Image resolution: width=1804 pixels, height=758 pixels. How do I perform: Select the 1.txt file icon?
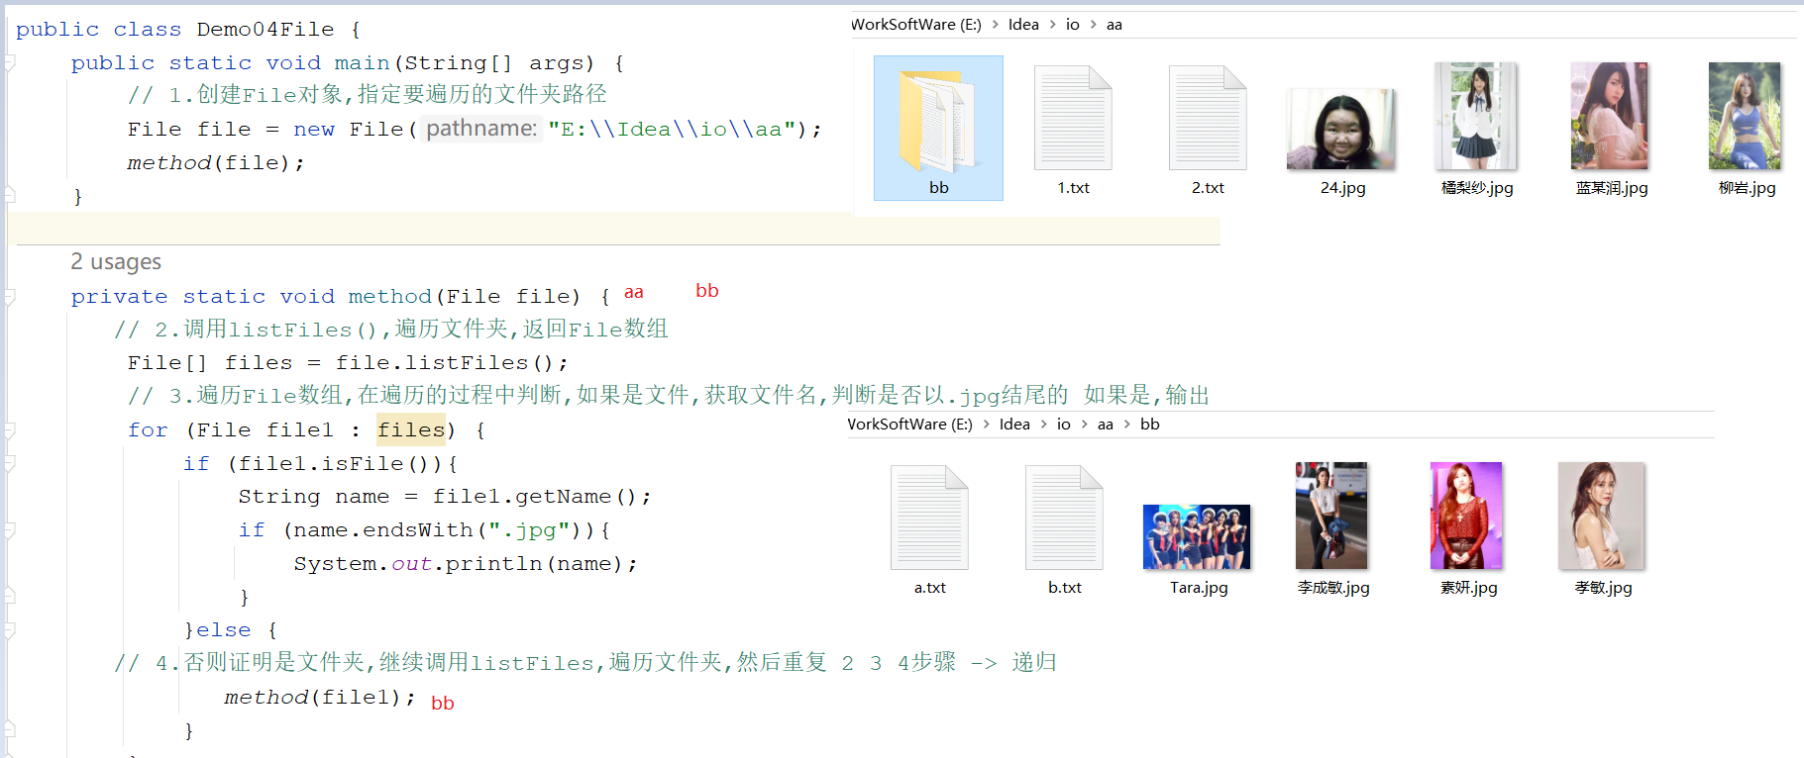click(1073, 119)
